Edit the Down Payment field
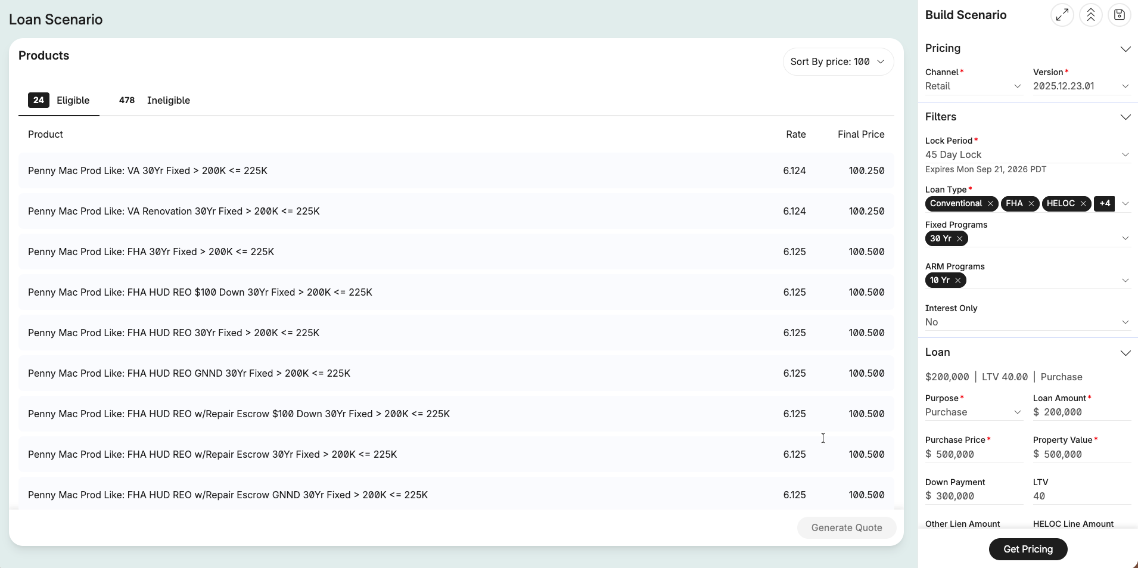Viewport: 1138px width, 568px height. 974,496
